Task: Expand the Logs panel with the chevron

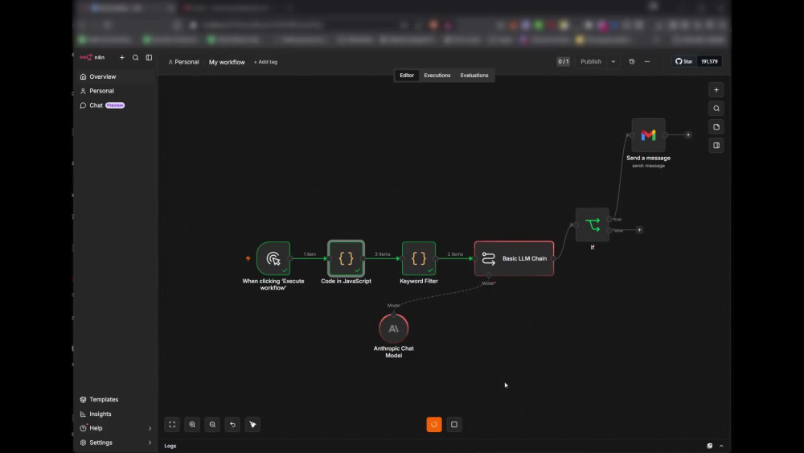Action: pos(721,446)
